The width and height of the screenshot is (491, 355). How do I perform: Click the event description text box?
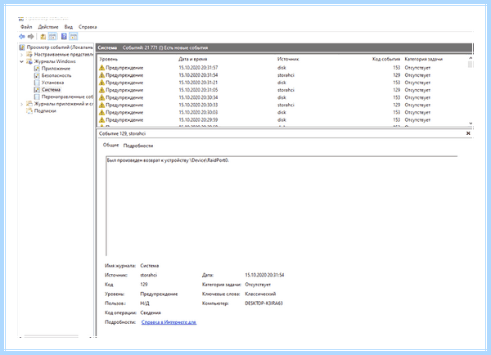point(282,205)
